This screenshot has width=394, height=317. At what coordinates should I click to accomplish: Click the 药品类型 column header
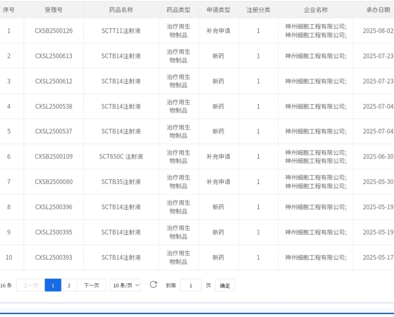(178, 10)
